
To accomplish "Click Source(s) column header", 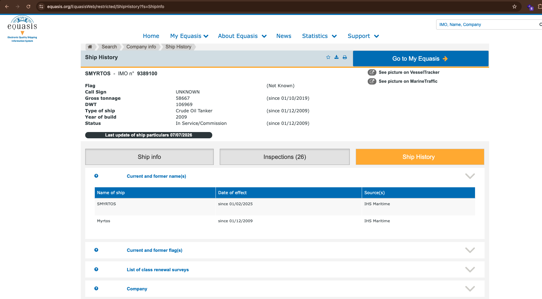I will (419, 193).
